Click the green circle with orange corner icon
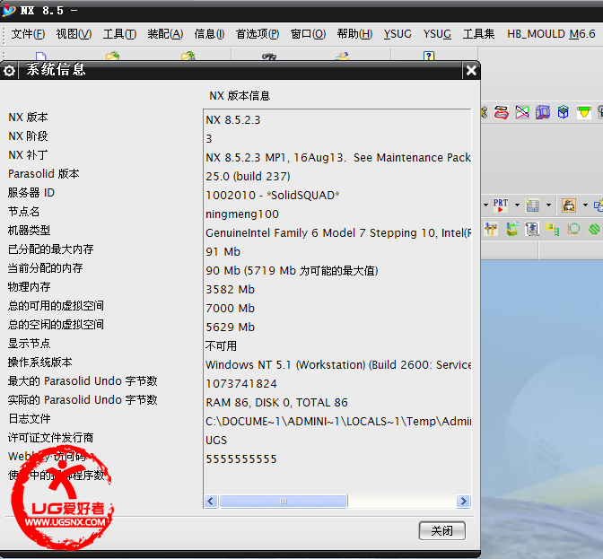Screen dimensions: 603x559 573,229
